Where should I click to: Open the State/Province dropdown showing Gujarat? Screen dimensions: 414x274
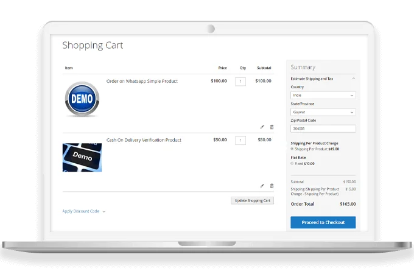tap(323, 112)
